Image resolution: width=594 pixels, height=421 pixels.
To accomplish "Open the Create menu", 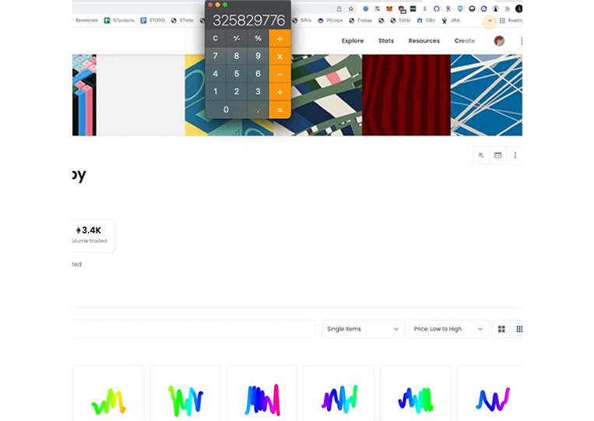I will click(465, 41).
